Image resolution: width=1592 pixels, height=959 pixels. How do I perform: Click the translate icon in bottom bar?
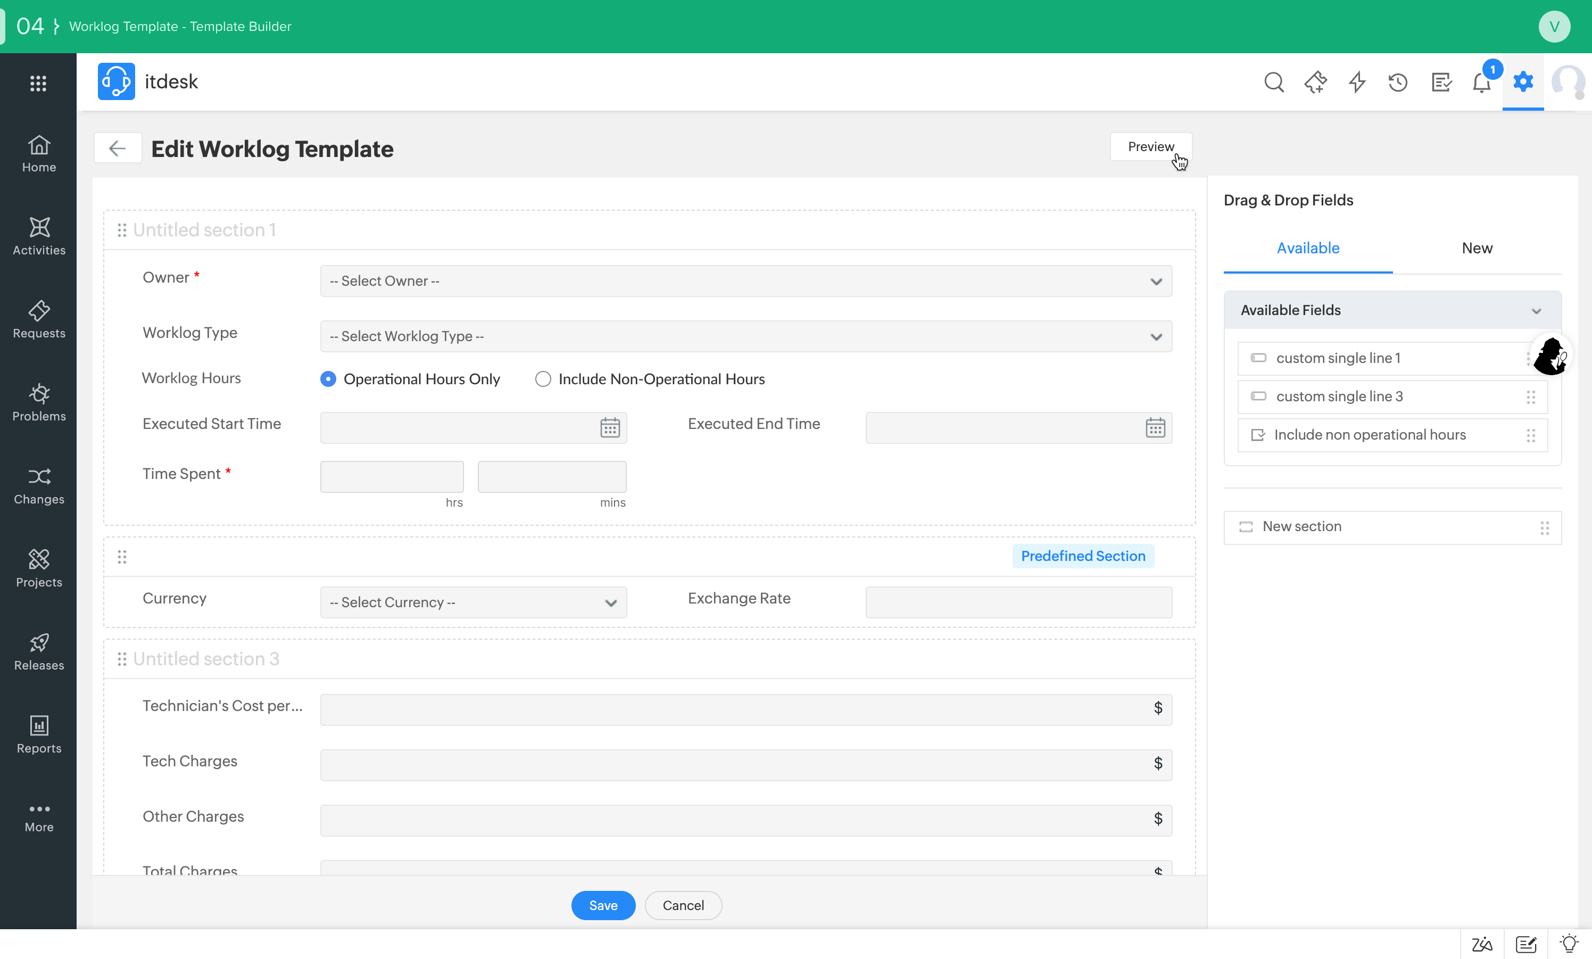tap(1481, 944)
